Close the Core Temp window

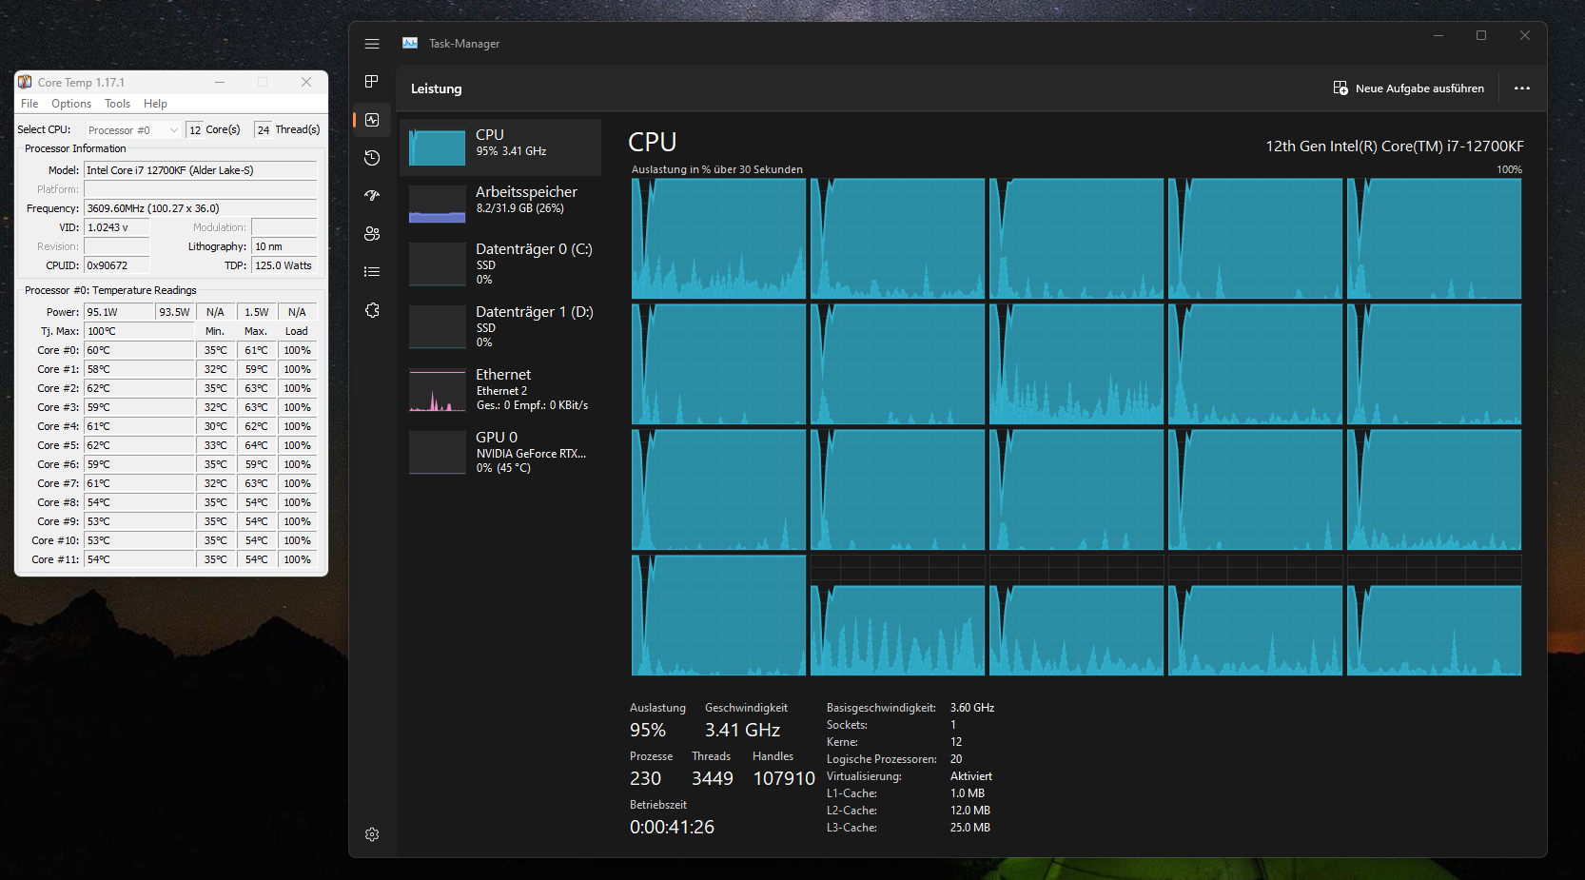click(306, 83)
